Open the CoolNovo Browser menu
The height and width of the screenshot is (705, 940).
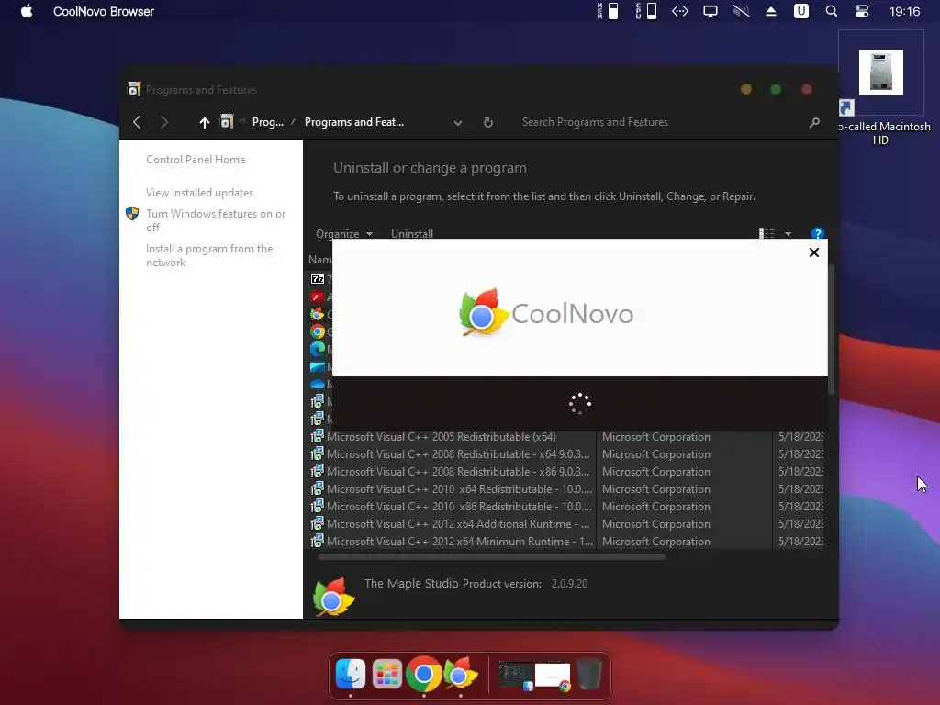click(x=103, y=11)
